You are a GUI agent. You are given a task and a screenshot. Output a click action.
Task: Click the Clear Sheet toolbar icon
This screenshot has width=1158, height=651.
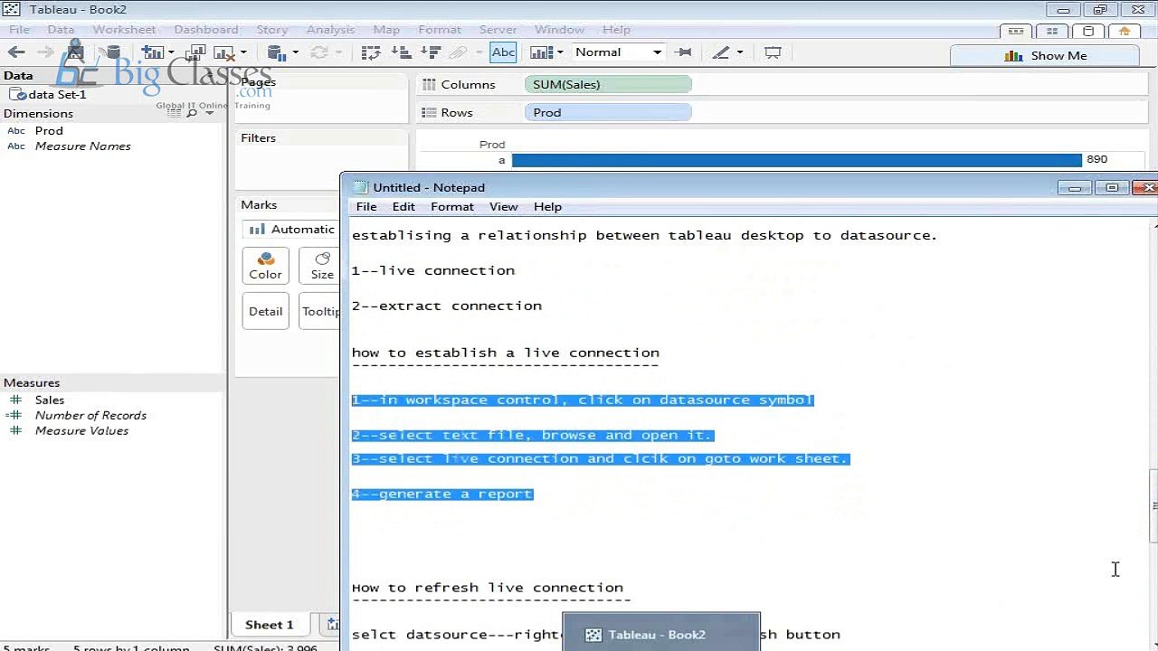click(223, 52)
